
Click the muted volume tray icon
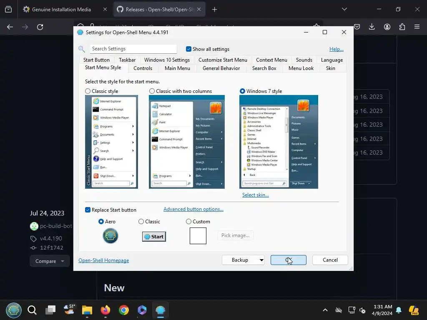pyautogui.click(x=362, y=310)
